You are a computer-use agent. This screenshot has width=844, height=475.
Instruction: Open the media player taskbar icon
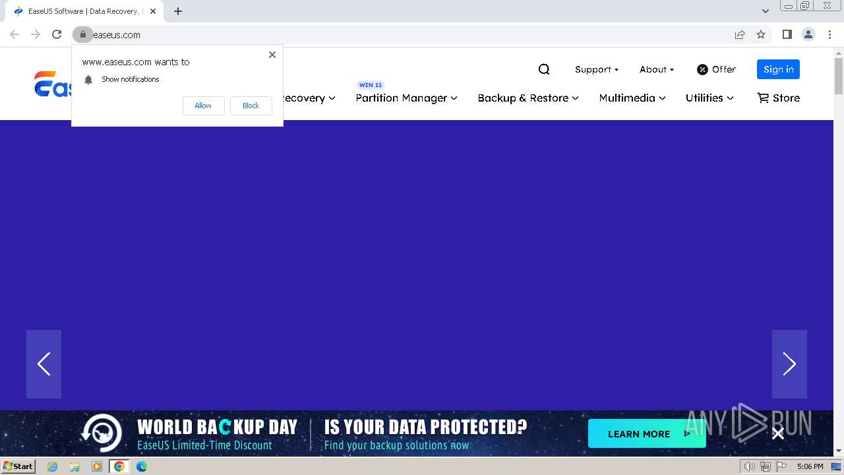[x=97, y=466]
